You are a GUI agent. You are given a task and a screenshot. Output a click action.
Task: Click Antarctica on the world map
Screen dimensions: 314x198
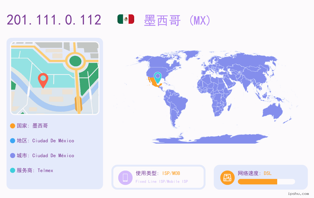[x=210, y=139]
